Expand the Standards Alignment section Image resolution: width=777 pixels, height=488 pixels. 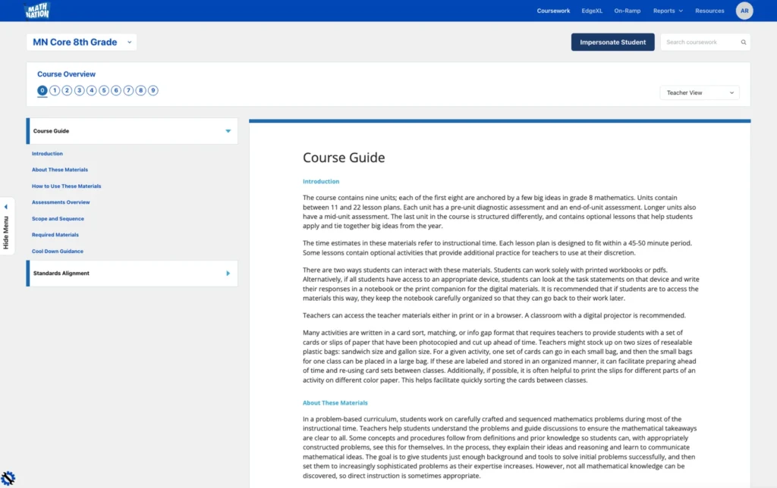tap(228, 274)
